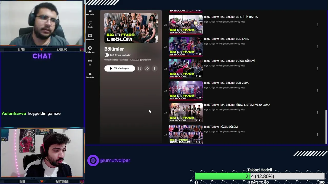The height and width of the screenshot is (184, 328).
Task: Click the @umutvalper handle text
Action: tap(115, 160)
